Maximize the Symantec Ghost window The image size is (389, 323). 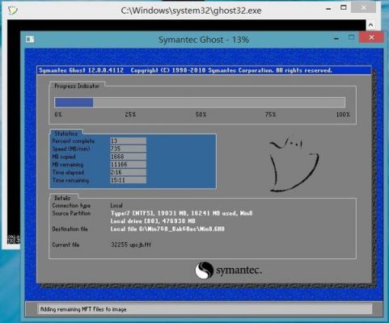point(352,37)
